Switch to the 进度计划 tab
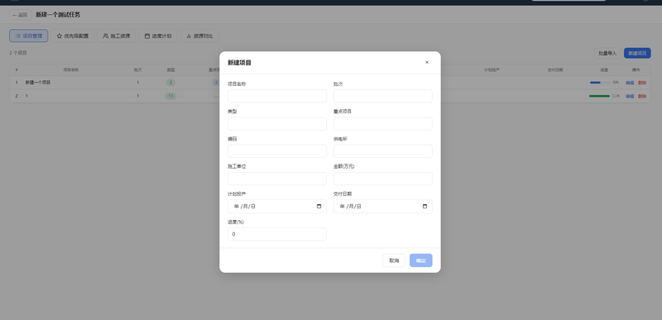This screenshot has height=320, width=662. 158,36
